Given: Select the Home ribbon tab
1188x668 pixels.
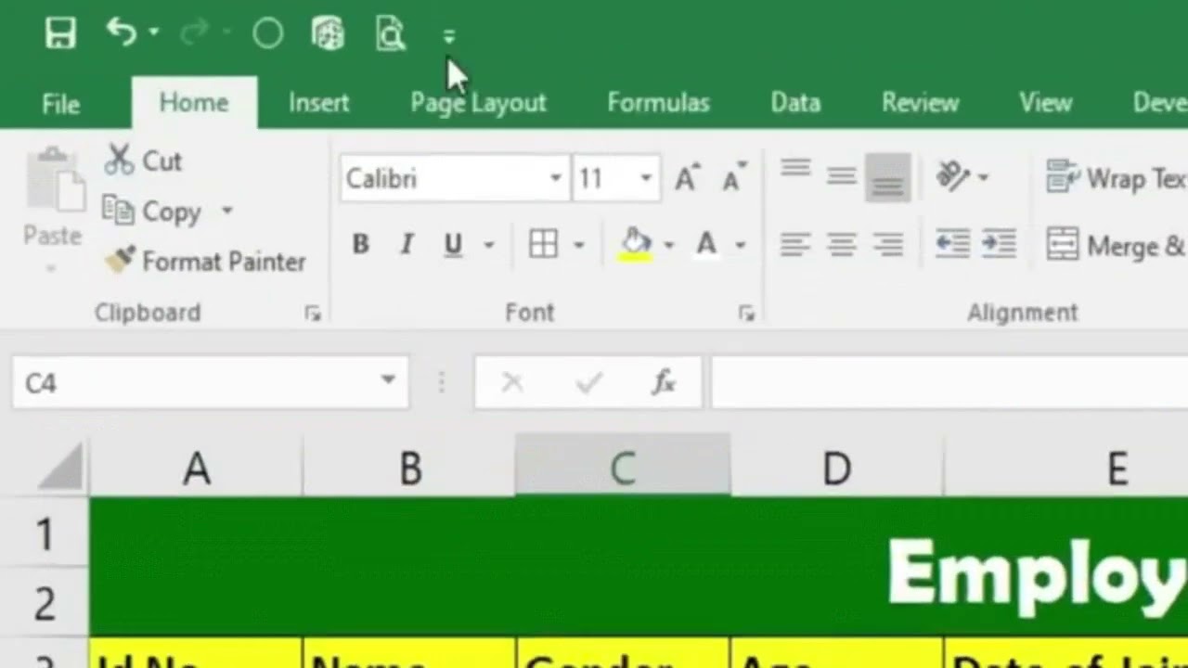Looking at the screenshot, I should (x=194, y=103).
